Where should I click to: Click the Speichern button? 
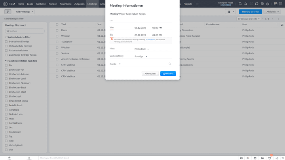click(x=168, y=73)
